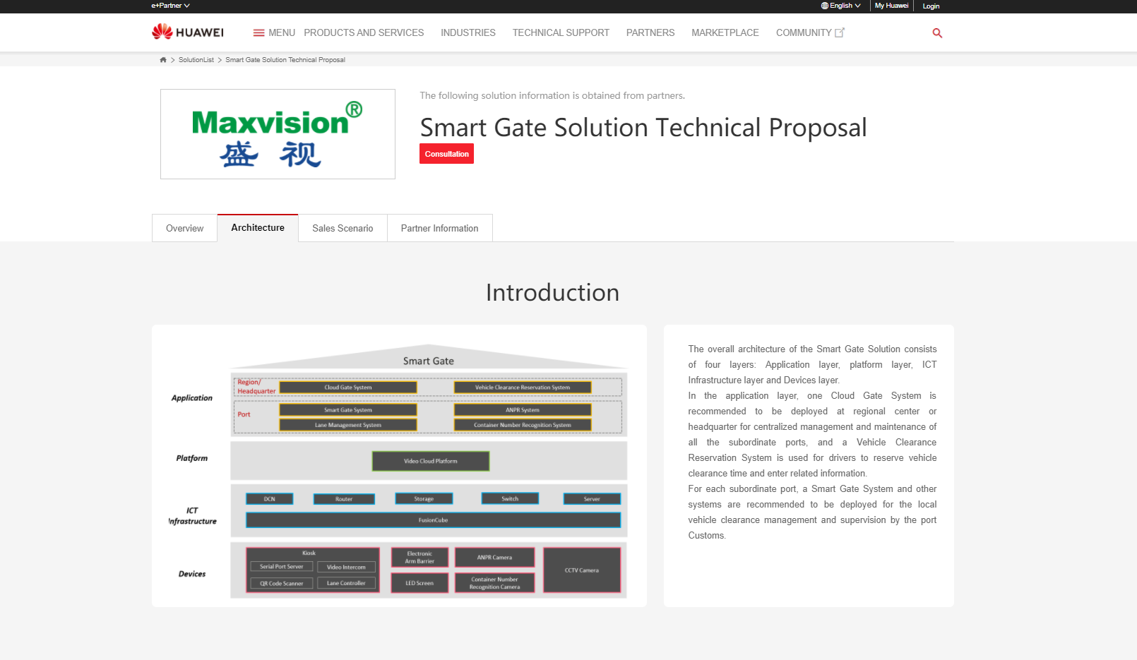
Task: Switch to the Overview tab
Action: click(x=184, y=229)
